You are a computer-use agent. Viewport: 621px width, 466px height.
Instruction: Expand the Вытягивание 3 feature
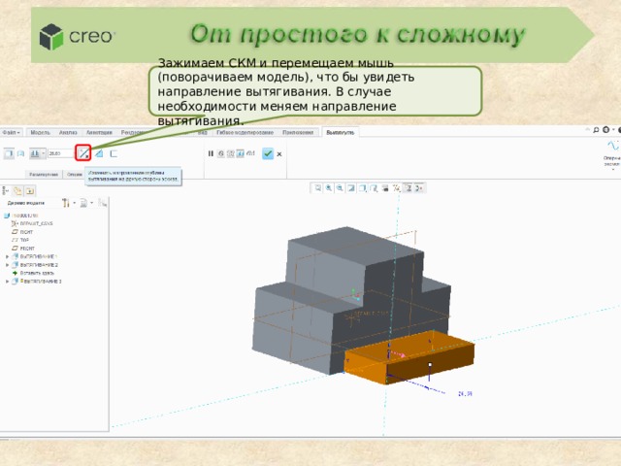[x=7, y=282]
